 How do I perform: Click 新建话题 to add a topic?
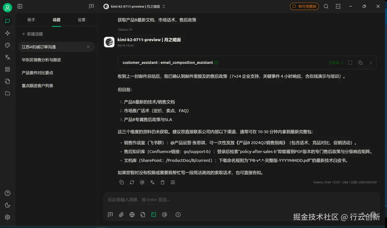pos(32,34)
